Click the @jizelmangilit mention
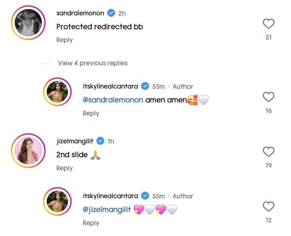Screen dimensions: 291x236 coord(107,210)
